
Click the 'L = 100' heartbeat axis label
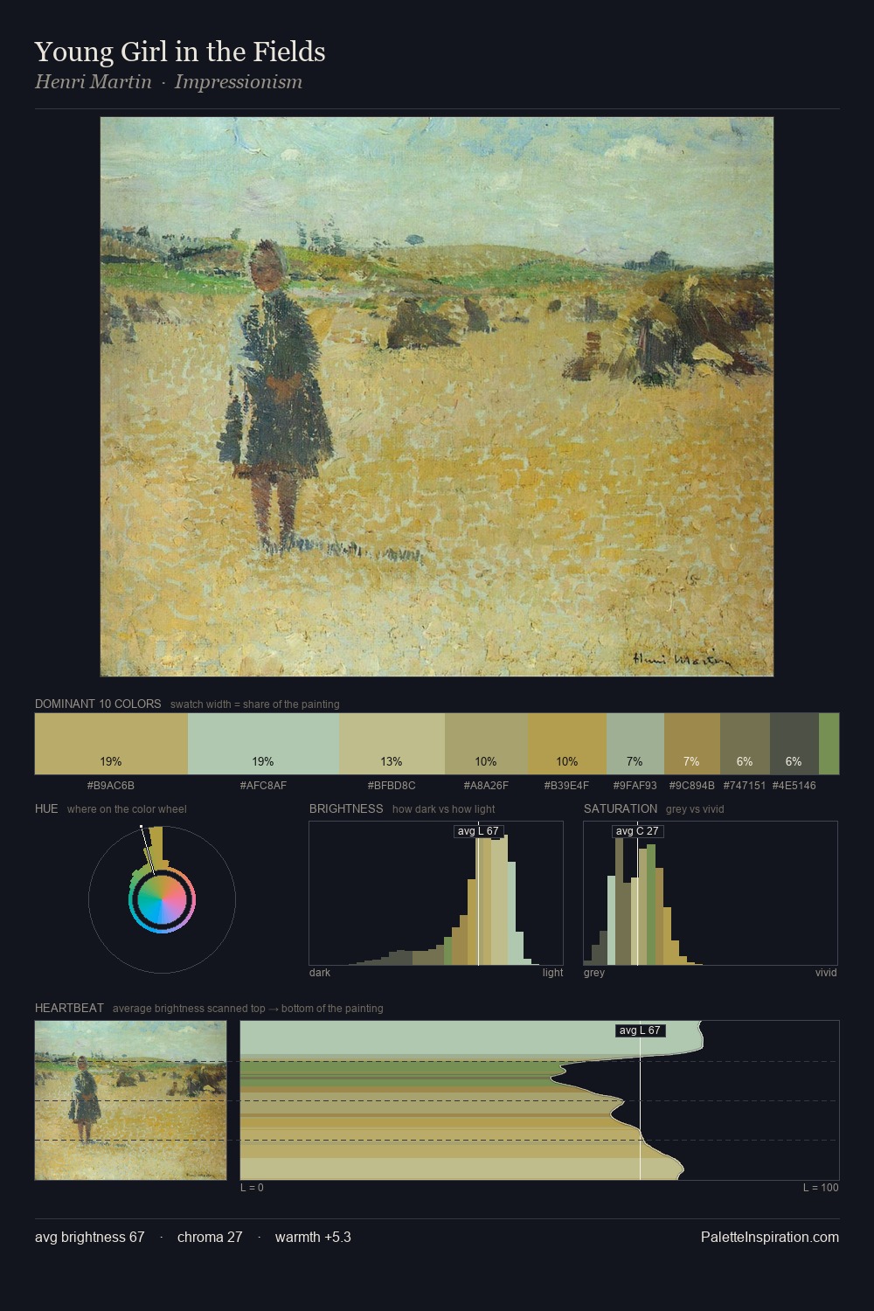[x=821, y=1188]
